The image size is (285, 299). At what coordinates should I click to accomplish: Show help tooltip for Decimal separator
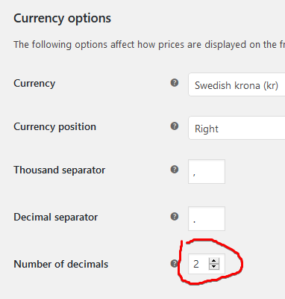click(x=175, y=216)
